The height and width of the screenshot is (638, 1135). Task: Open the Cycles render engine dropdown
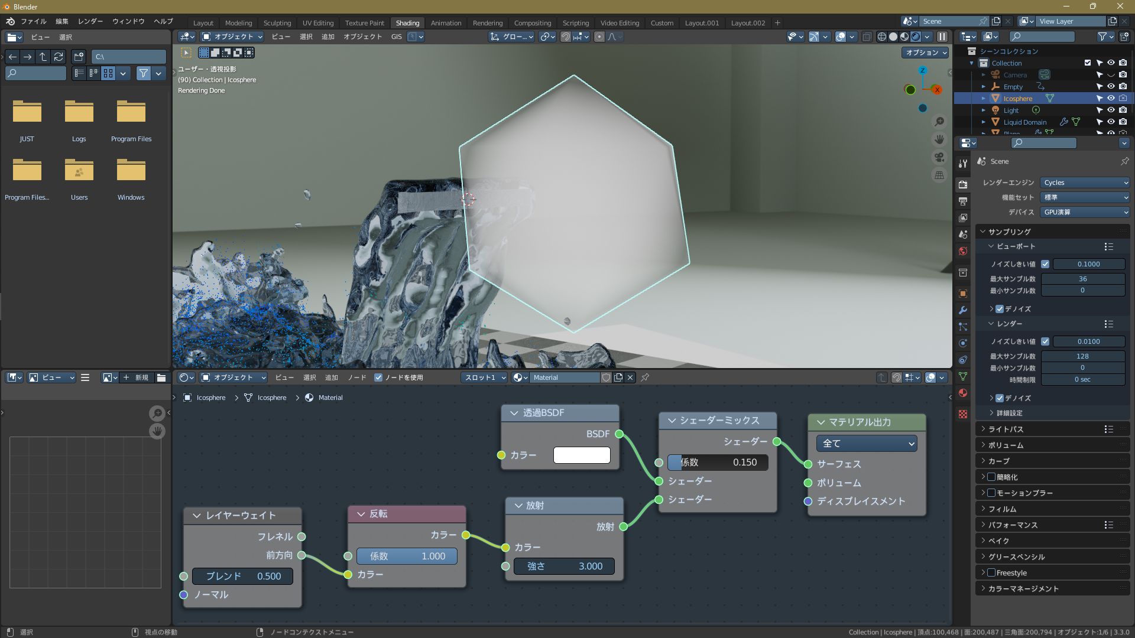(1085, 183)
